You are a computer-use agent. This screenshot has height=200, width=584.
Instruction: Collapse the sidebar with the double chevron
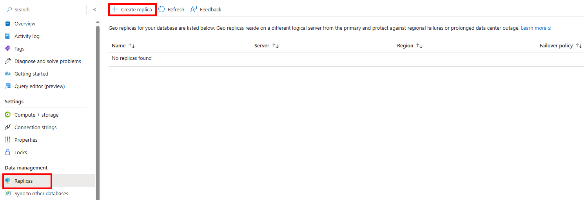click(x=94, y=9)
